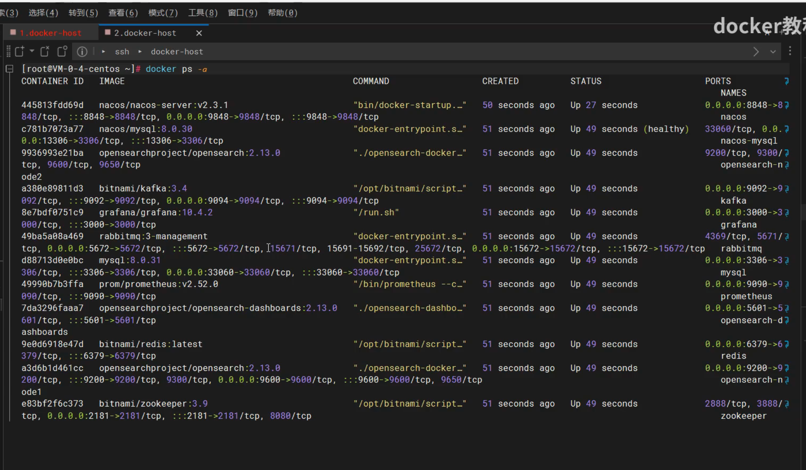Select the 2.docker-host tab
Viewport: 806px width, 470px height.
click(x=145, y=33)
